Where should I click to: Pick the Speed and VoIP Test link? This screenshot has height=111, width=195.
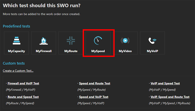(x=94, y=97)
